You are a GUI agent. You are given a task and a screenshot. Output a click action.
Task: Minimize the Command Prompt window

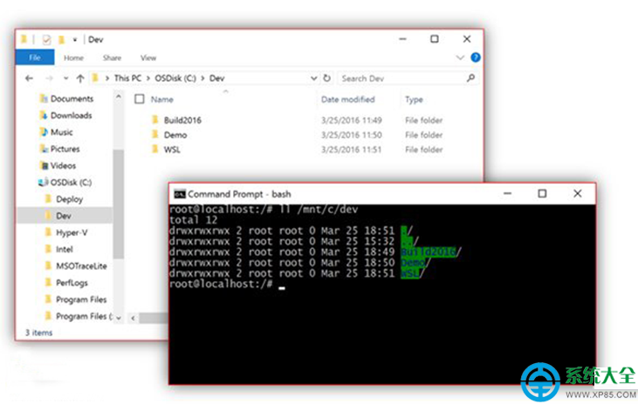coord(507,193)
